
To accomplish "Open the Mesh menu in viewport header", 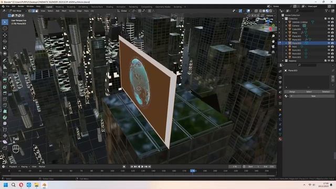I will [x=64, y=10].
